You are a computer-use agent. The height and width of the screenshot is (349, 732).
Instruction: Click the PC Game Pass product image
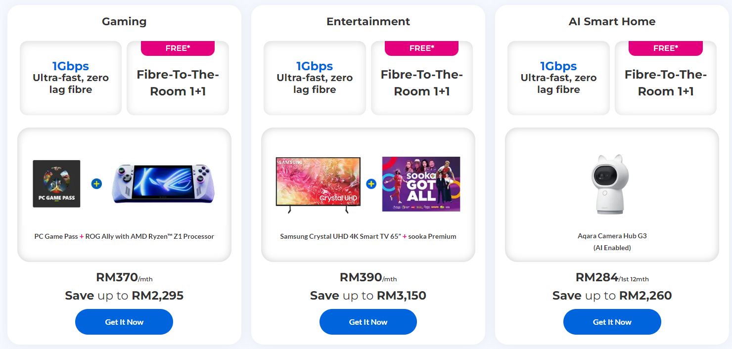pos(56,183)
